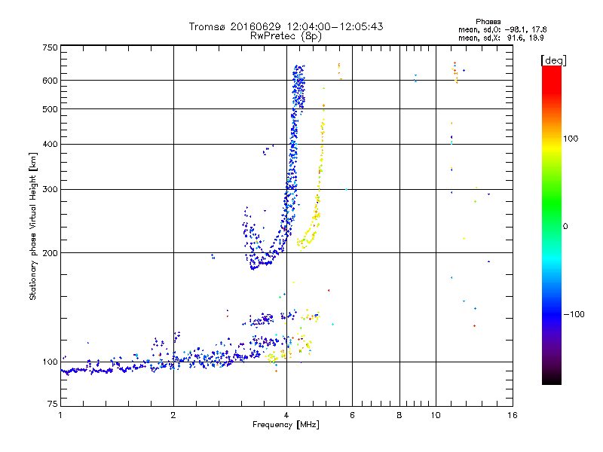
Task: Select the "mean, sd,X: 91.6, 18.9" line
Action: [501, 38]
